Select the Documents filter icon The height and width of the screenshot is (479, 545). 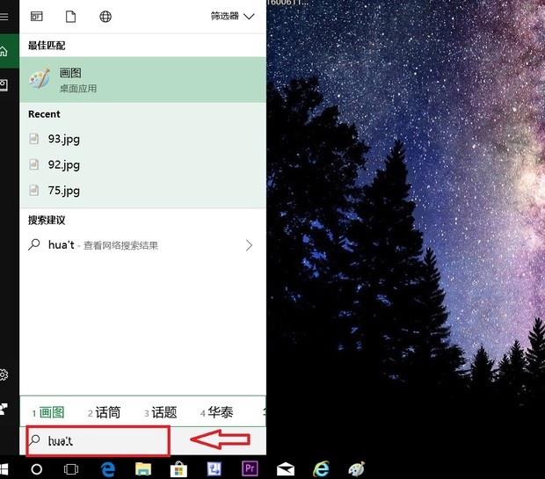[x=70, y=17]
